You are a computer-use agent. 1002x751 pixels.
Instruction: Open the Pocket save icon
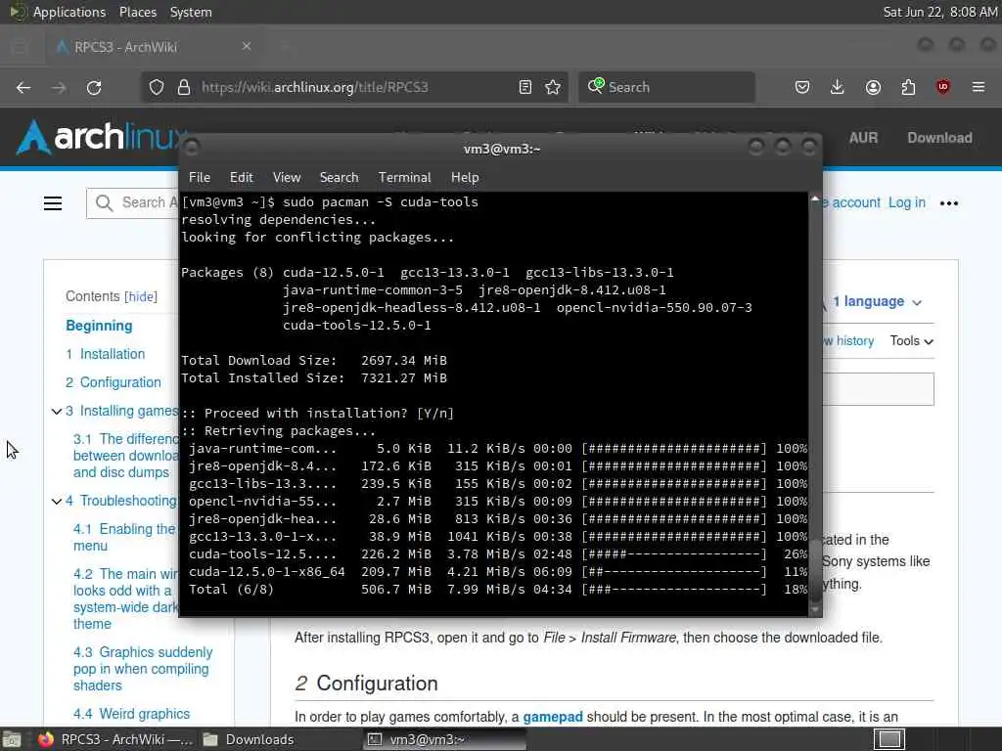coord(802,87)
